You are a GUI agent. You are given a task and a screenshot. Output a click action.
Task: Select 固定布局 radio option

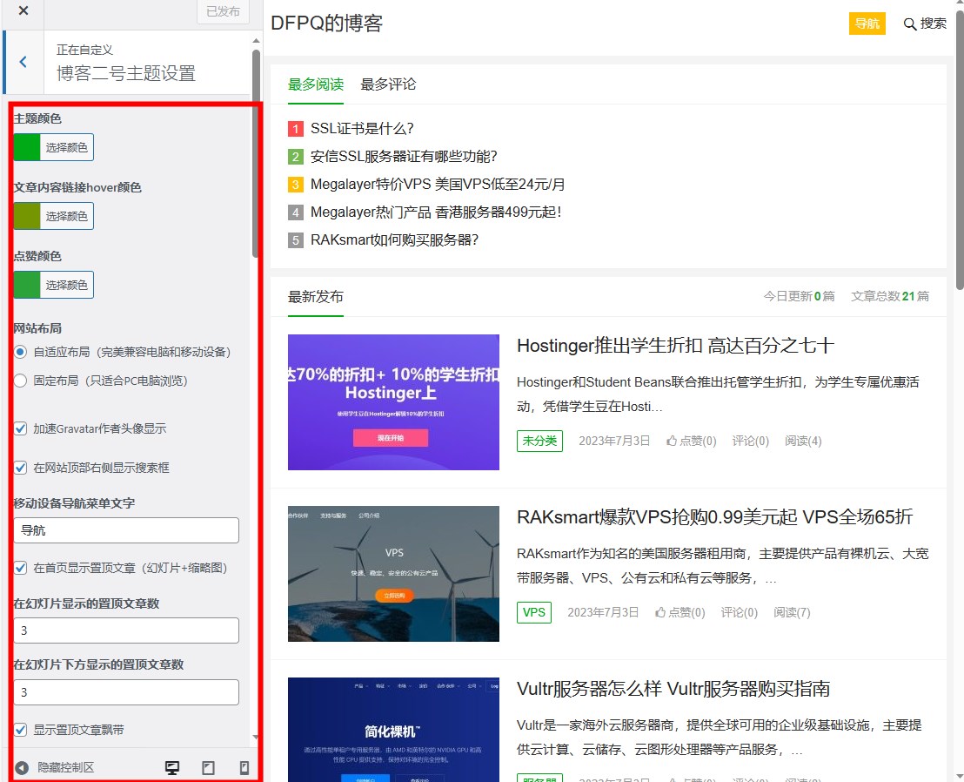point(20,381)
